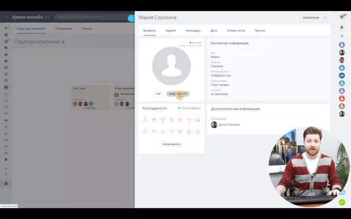The width and height of the screenshot is (351, 219).
Task: Open the Группы tab
Action: [x=260, y=31]
